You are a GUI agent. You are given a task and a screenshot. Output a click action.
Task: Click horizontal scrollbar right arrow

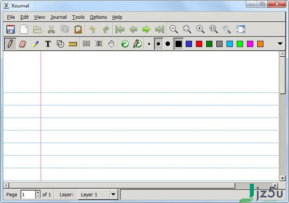coord(275,186)
